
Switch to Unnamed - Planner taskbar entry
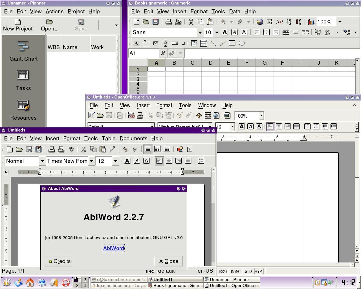click(232, 280)
